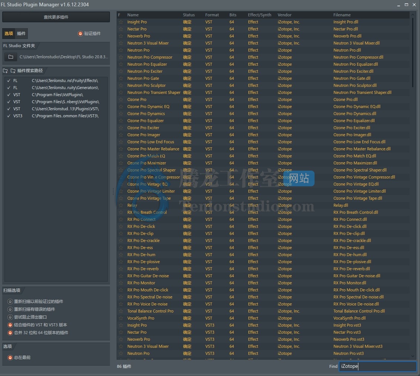Click the FL Studio folder path text
Screen dimensions: 420x376
(x=64, y=57)
